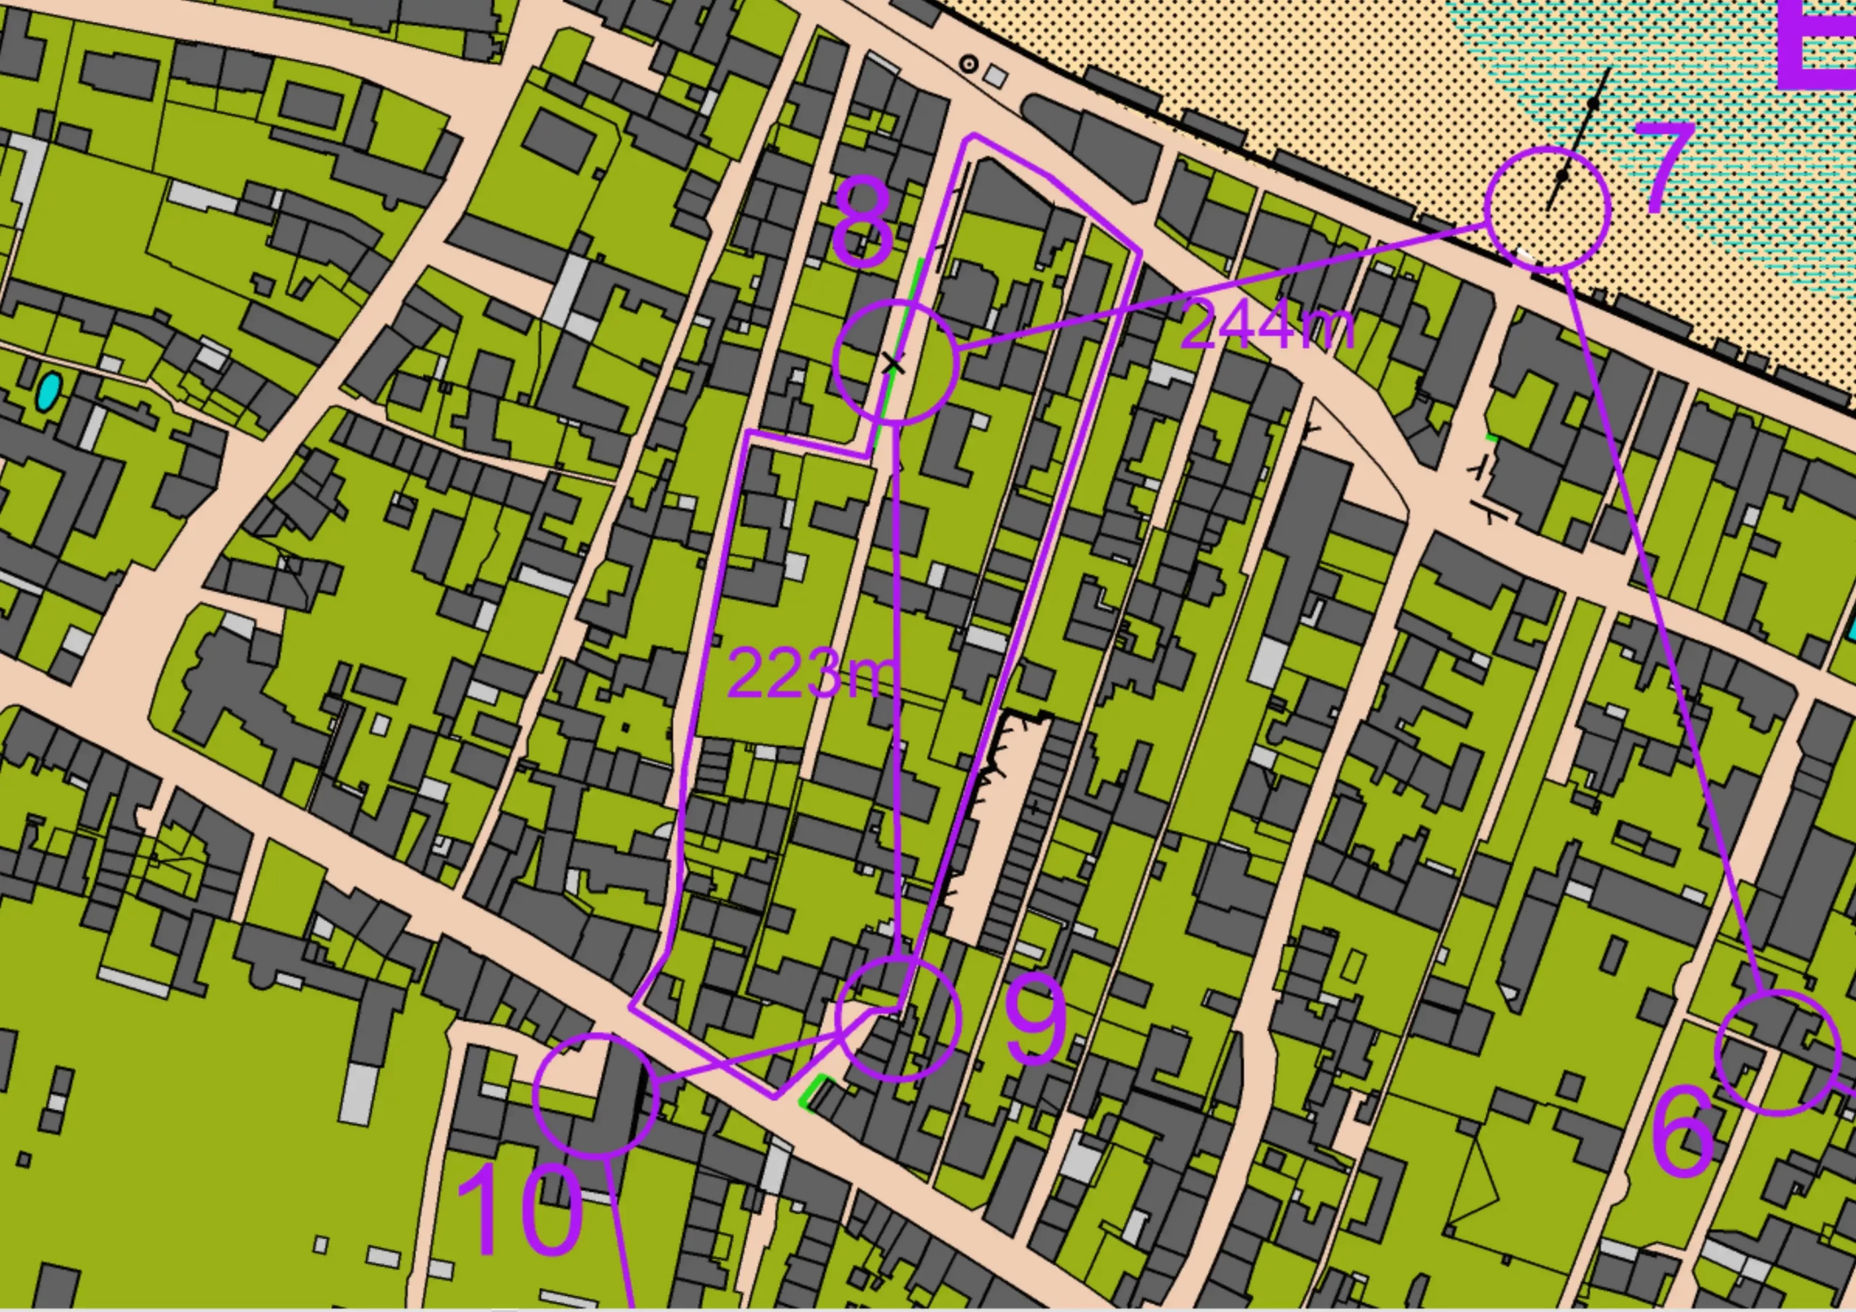This screenshot has height=1312, width=1856.
Task: Click the control 7 circle on the beach
Action: 1547,209
